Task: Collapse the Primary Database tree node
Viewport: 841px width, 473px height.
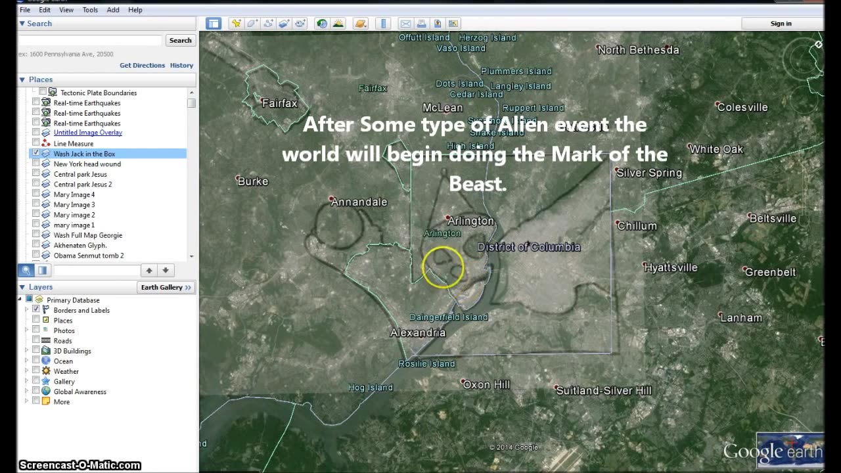Action: 20,300
